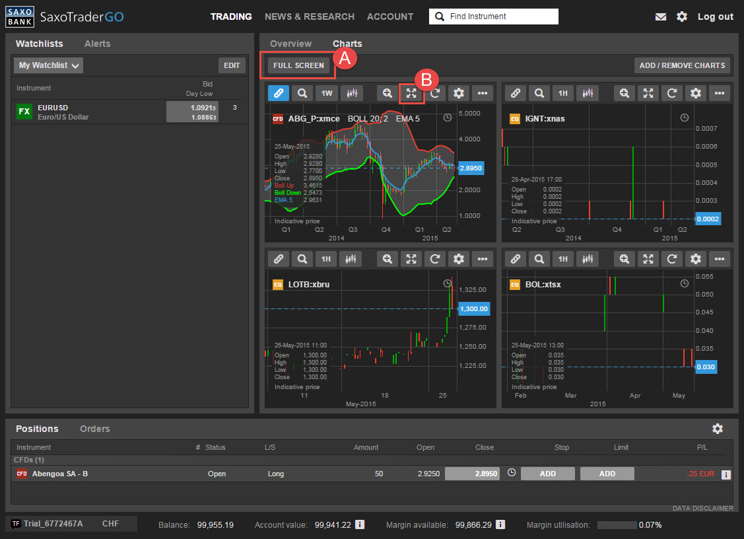
Task: Open Positions panel settings gear
Action: click(718, 429)
